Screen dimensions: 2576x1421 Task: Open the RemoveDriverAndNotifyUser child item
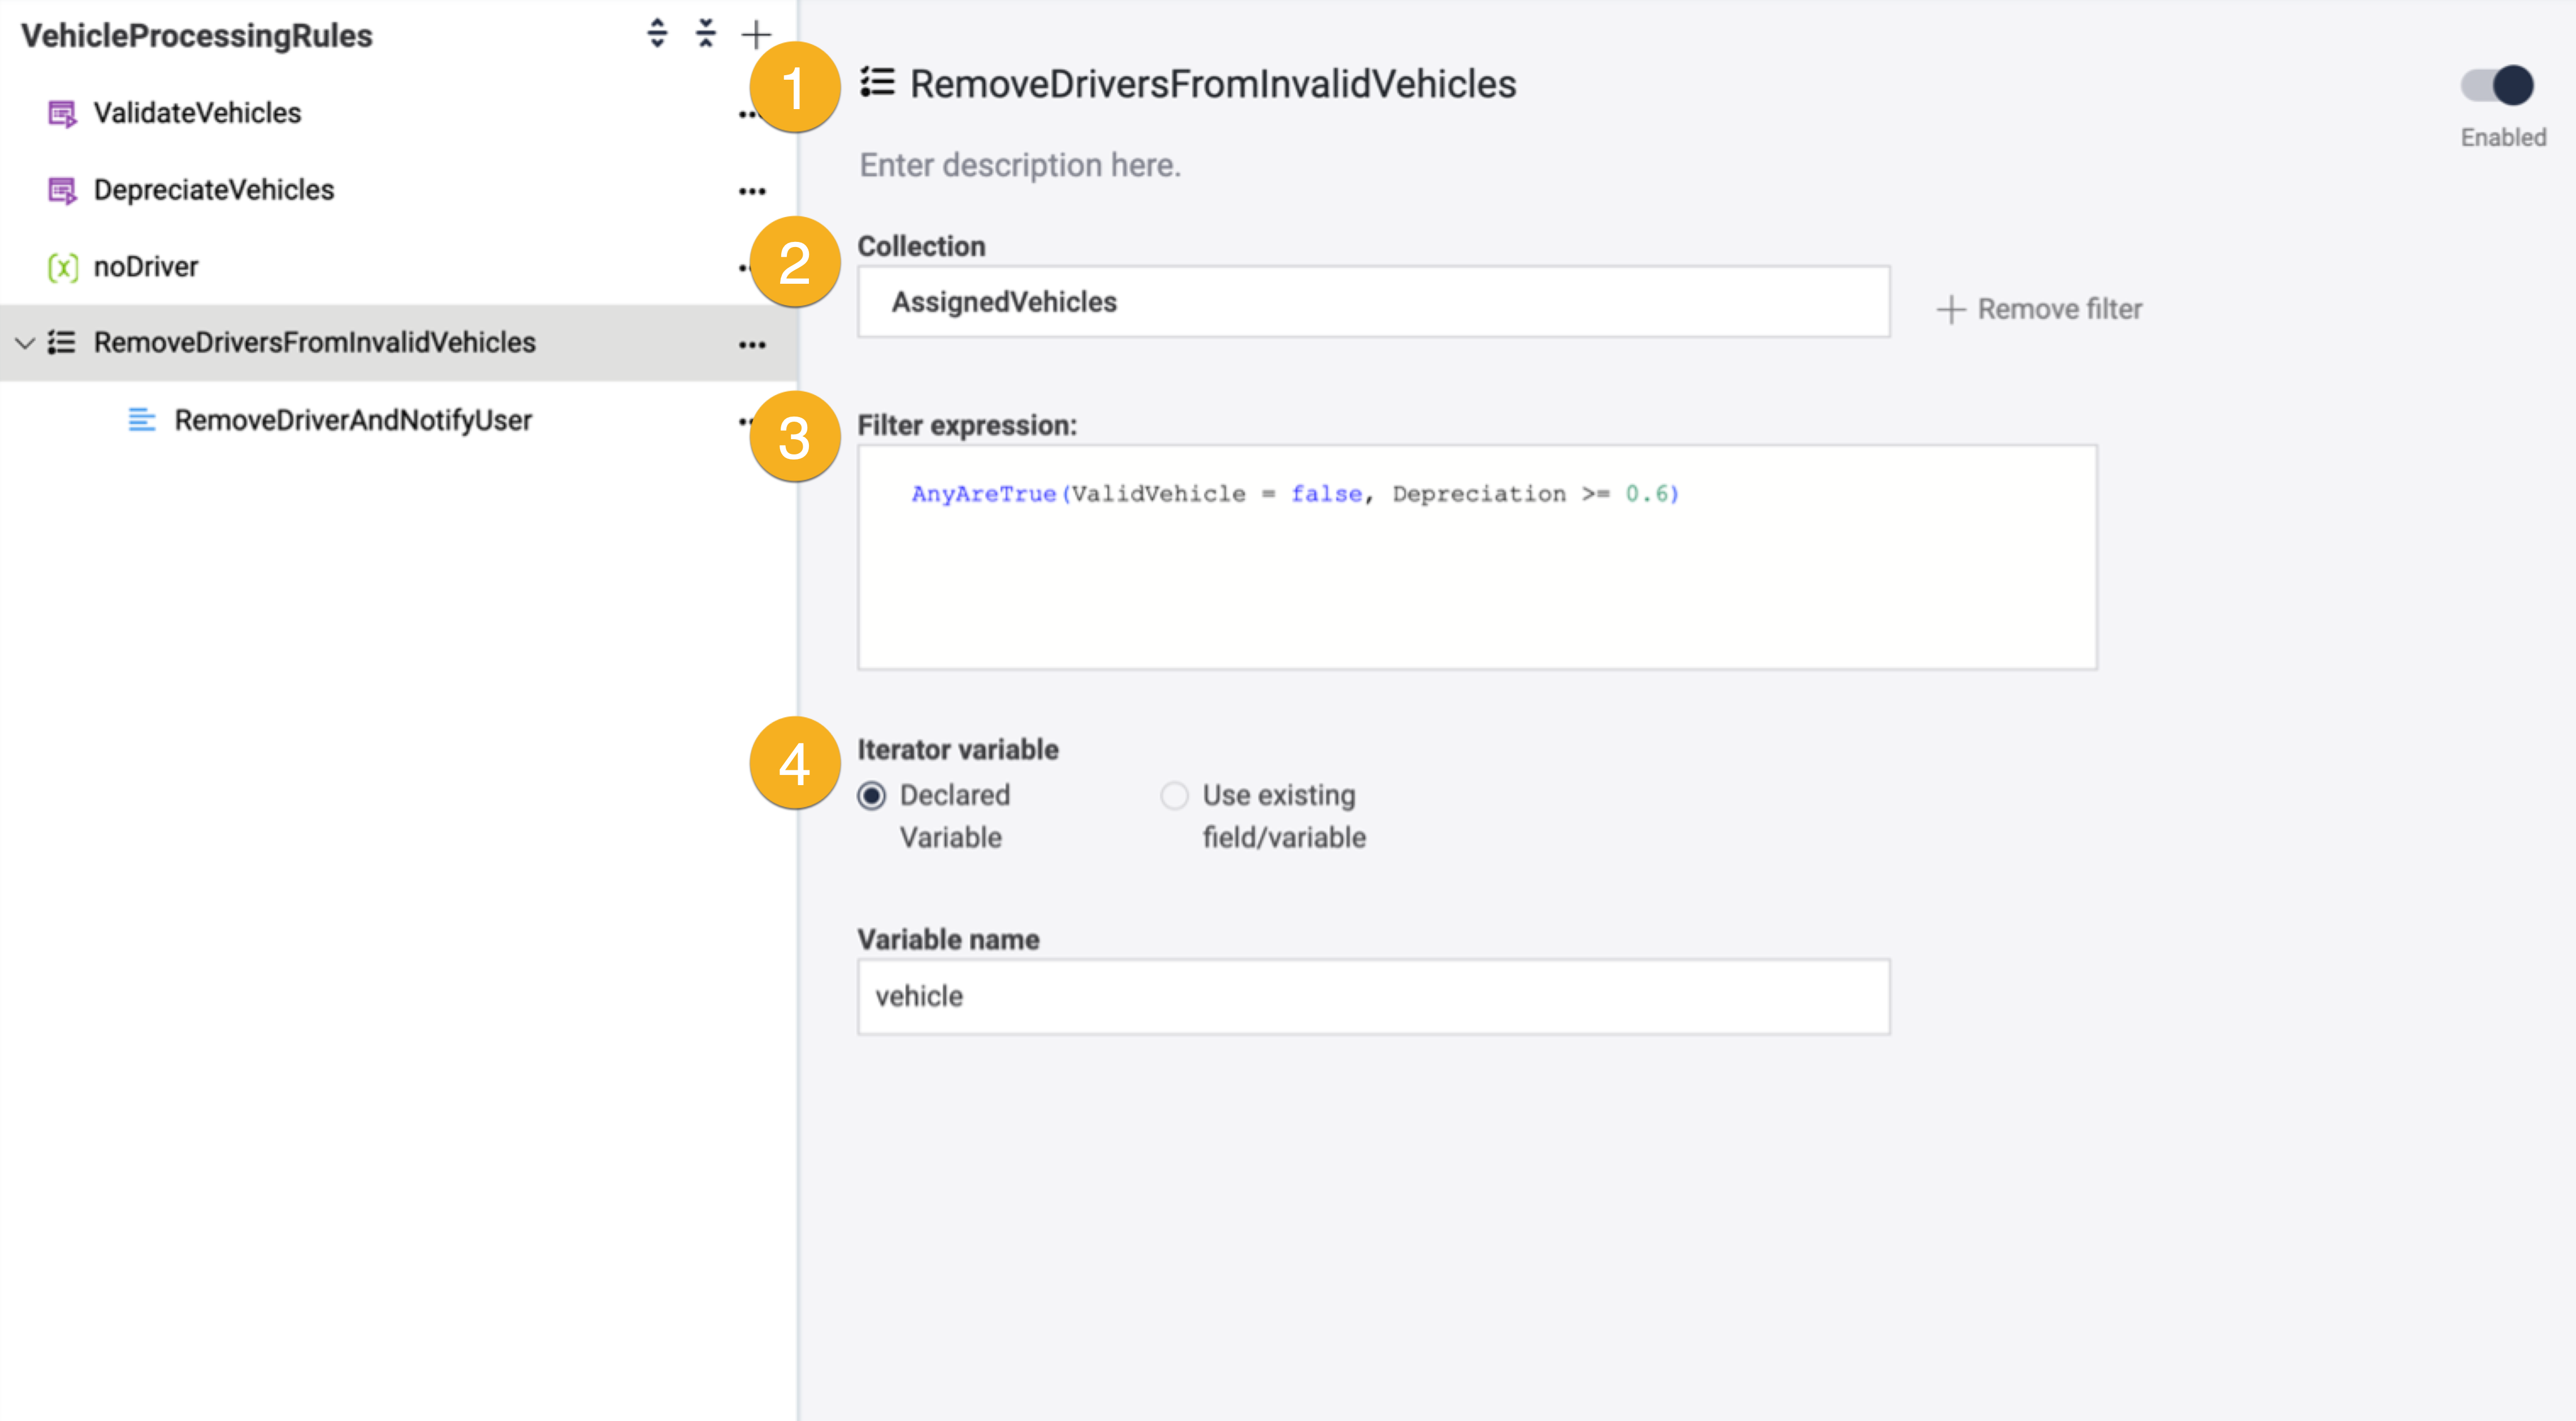point(352,420)
